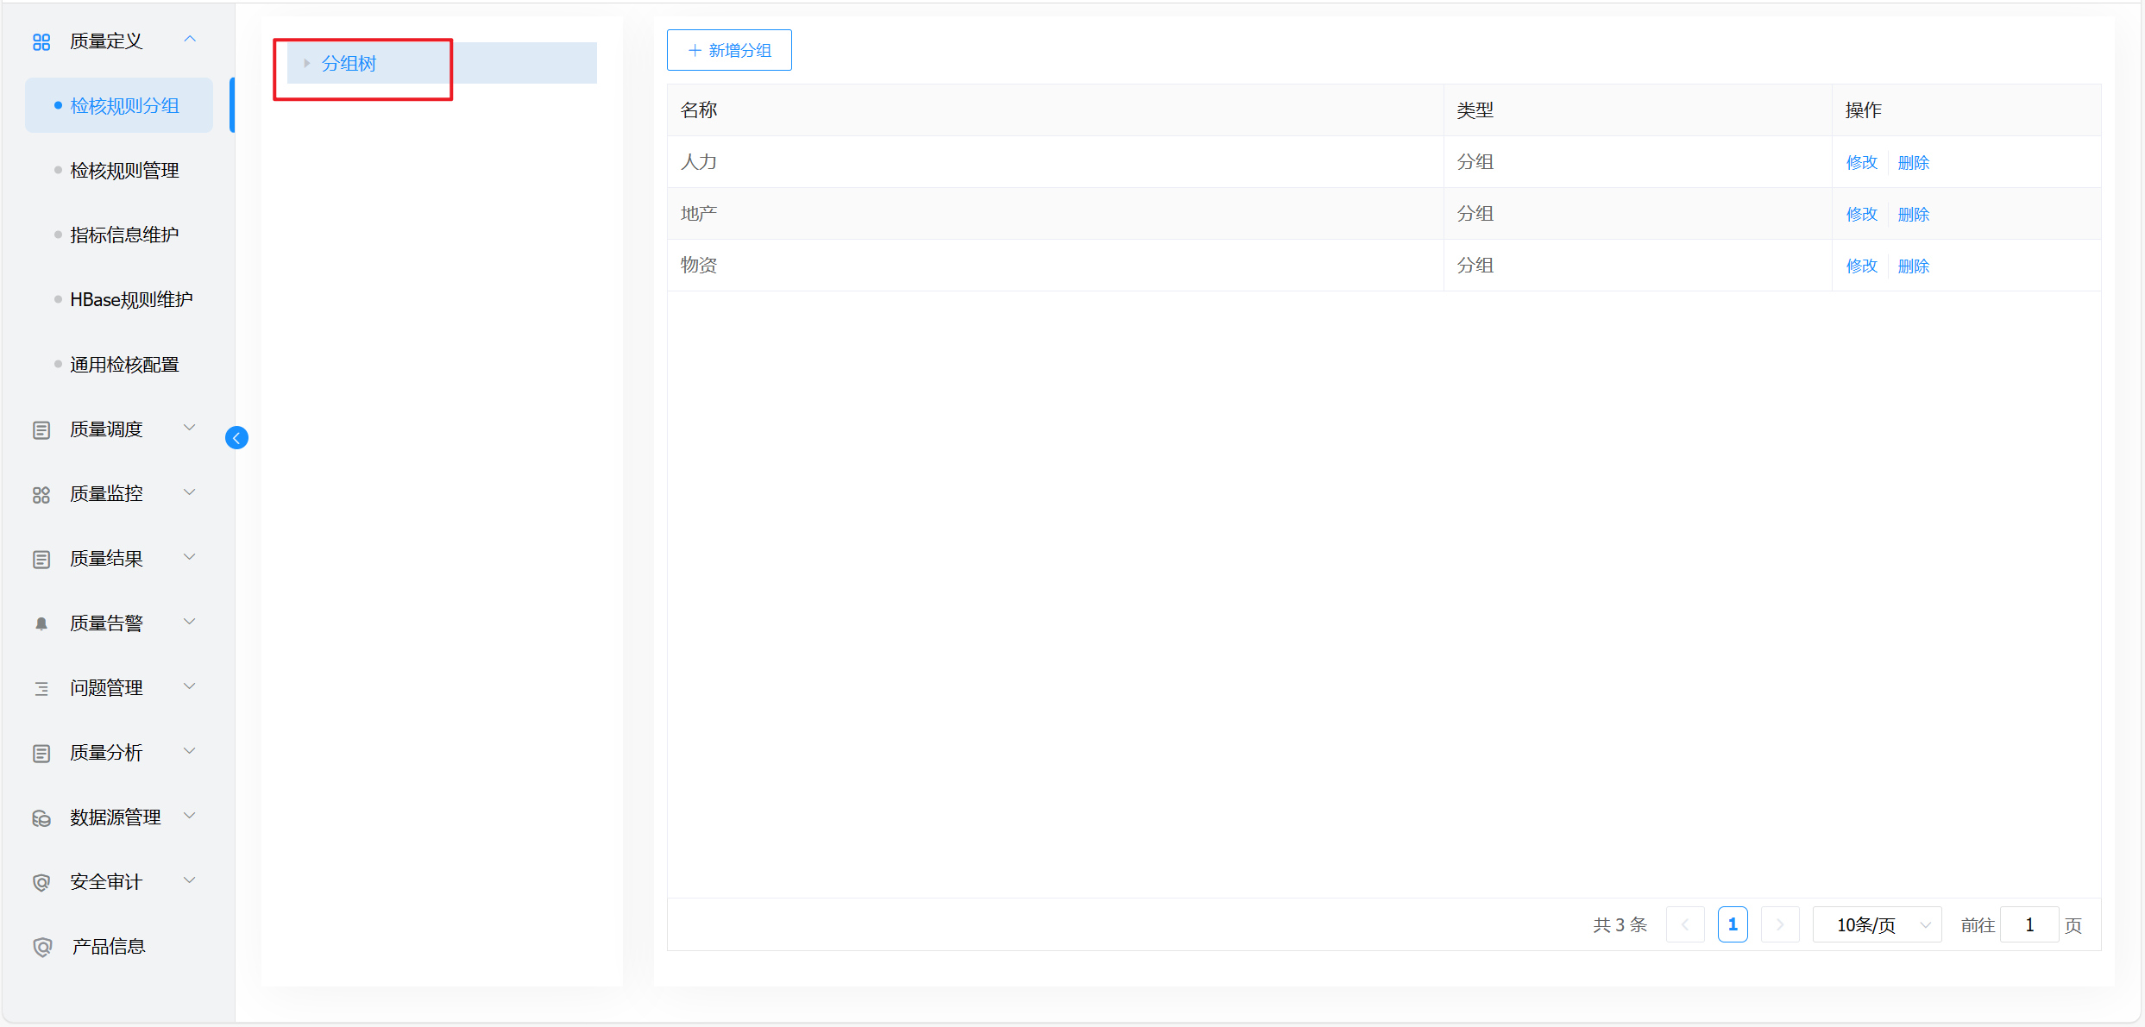Click 删除 link for 物资 row
Screen dimensions: 2145x1027
(x=1913, y=266)
